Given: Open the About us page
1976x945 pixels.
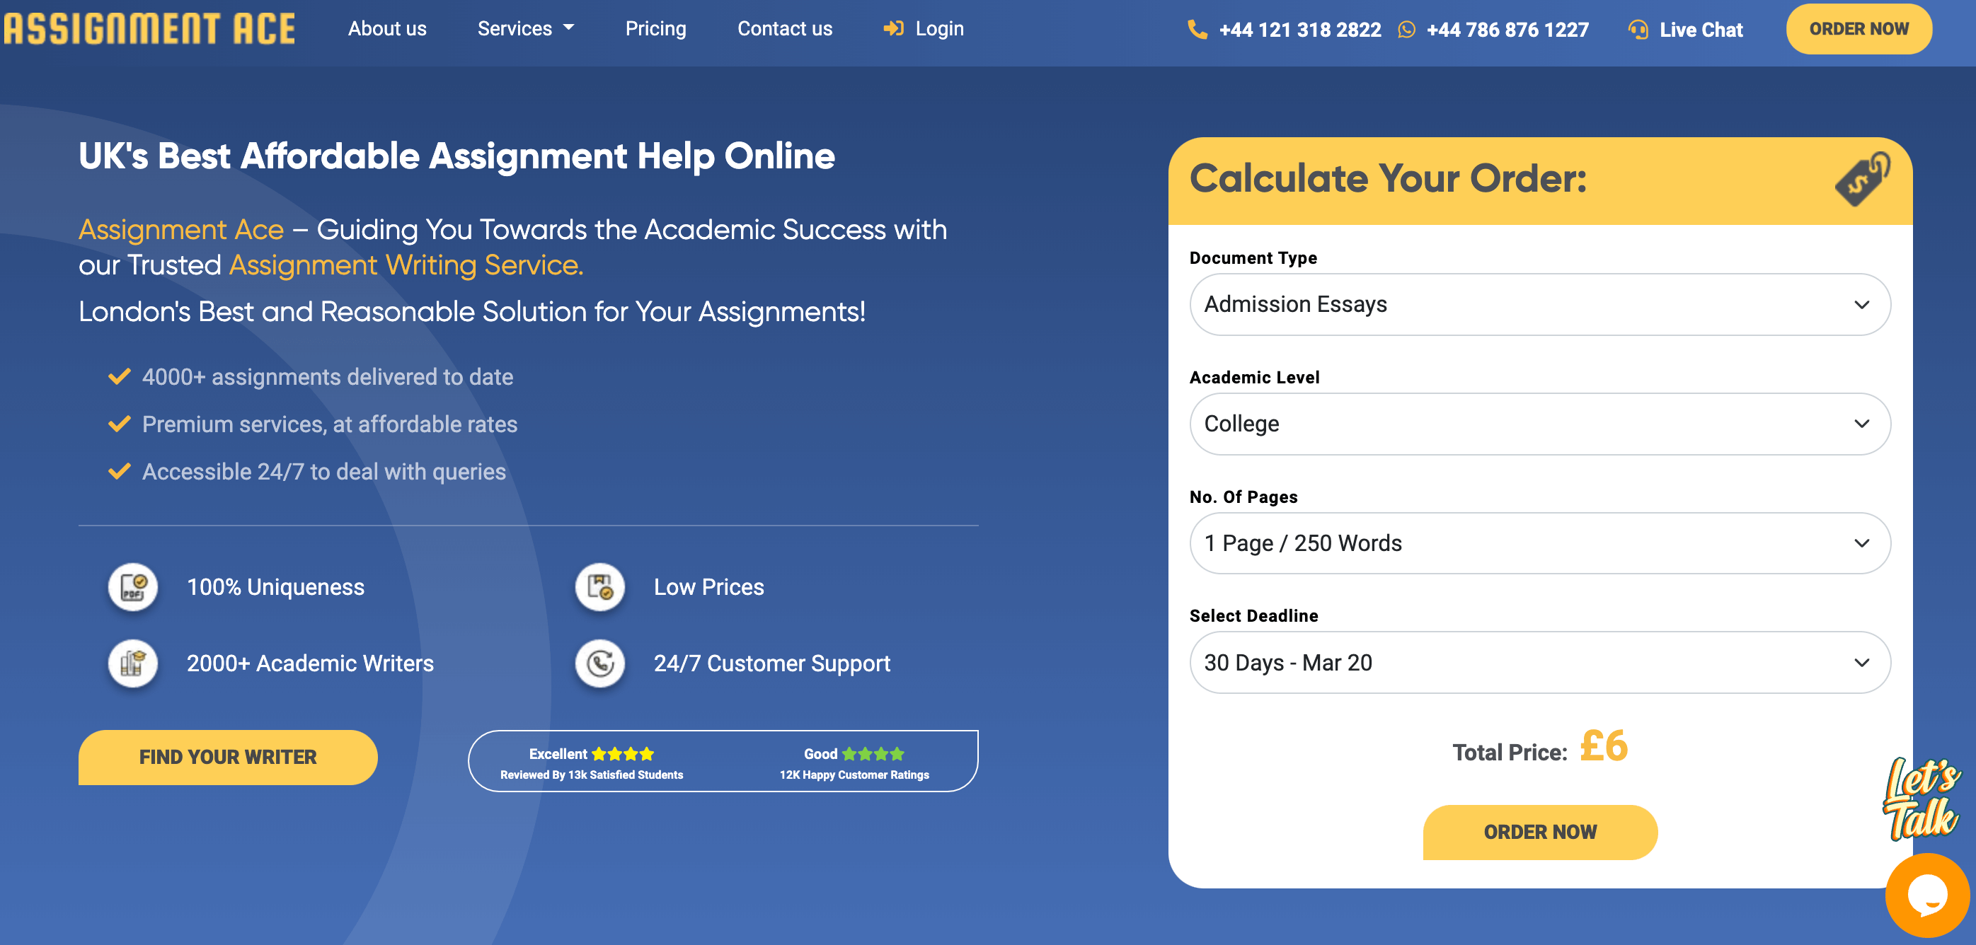Looking at the screenshot, I should [387, 29].
